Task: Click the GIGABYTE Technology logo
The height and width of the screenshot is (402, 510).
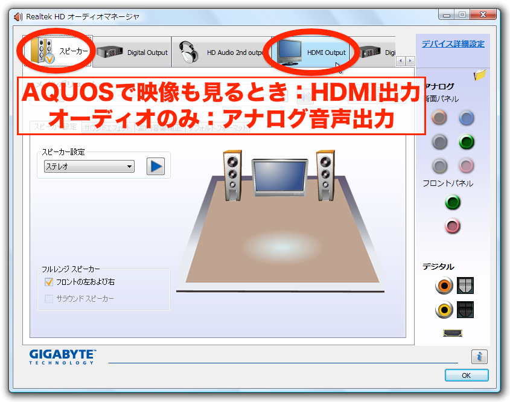Action: point(62,357)
